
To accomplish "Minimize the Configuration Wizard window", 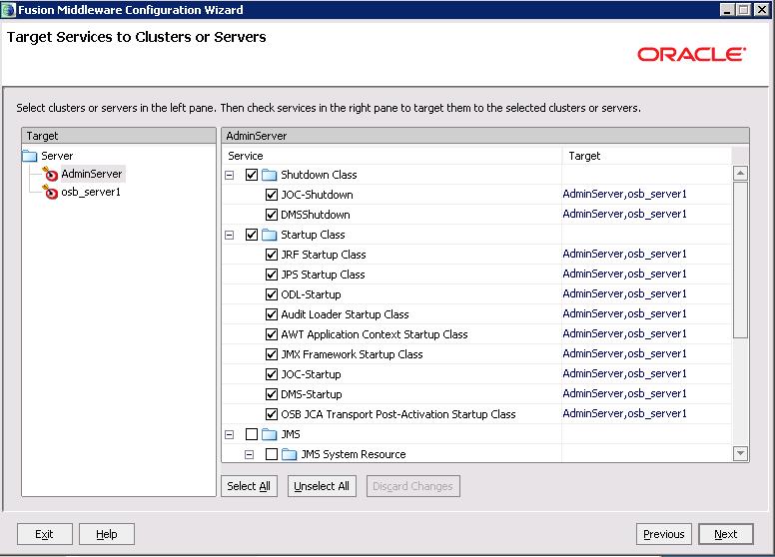I will pos(727,10).
